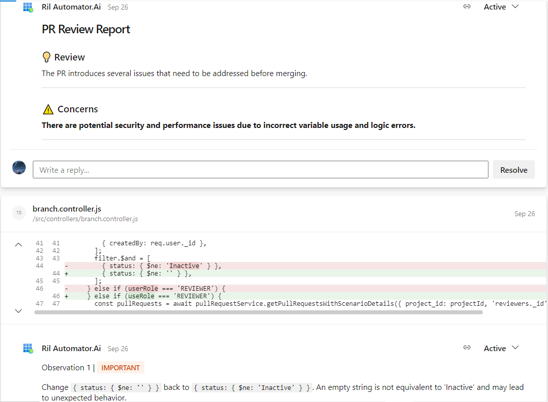The width and height of the screenshot is (548, 402).
Task: Expand code lines below line 47
Action: click(x=19, y=311)
